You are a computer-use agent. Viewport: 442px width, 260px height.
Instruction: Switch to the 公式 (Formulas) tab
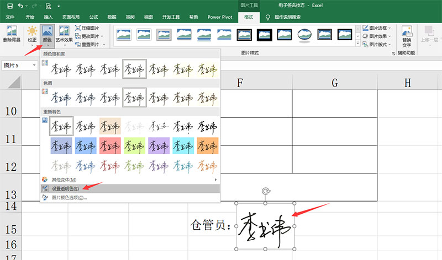pyautogui.click(x=93, y=17)
